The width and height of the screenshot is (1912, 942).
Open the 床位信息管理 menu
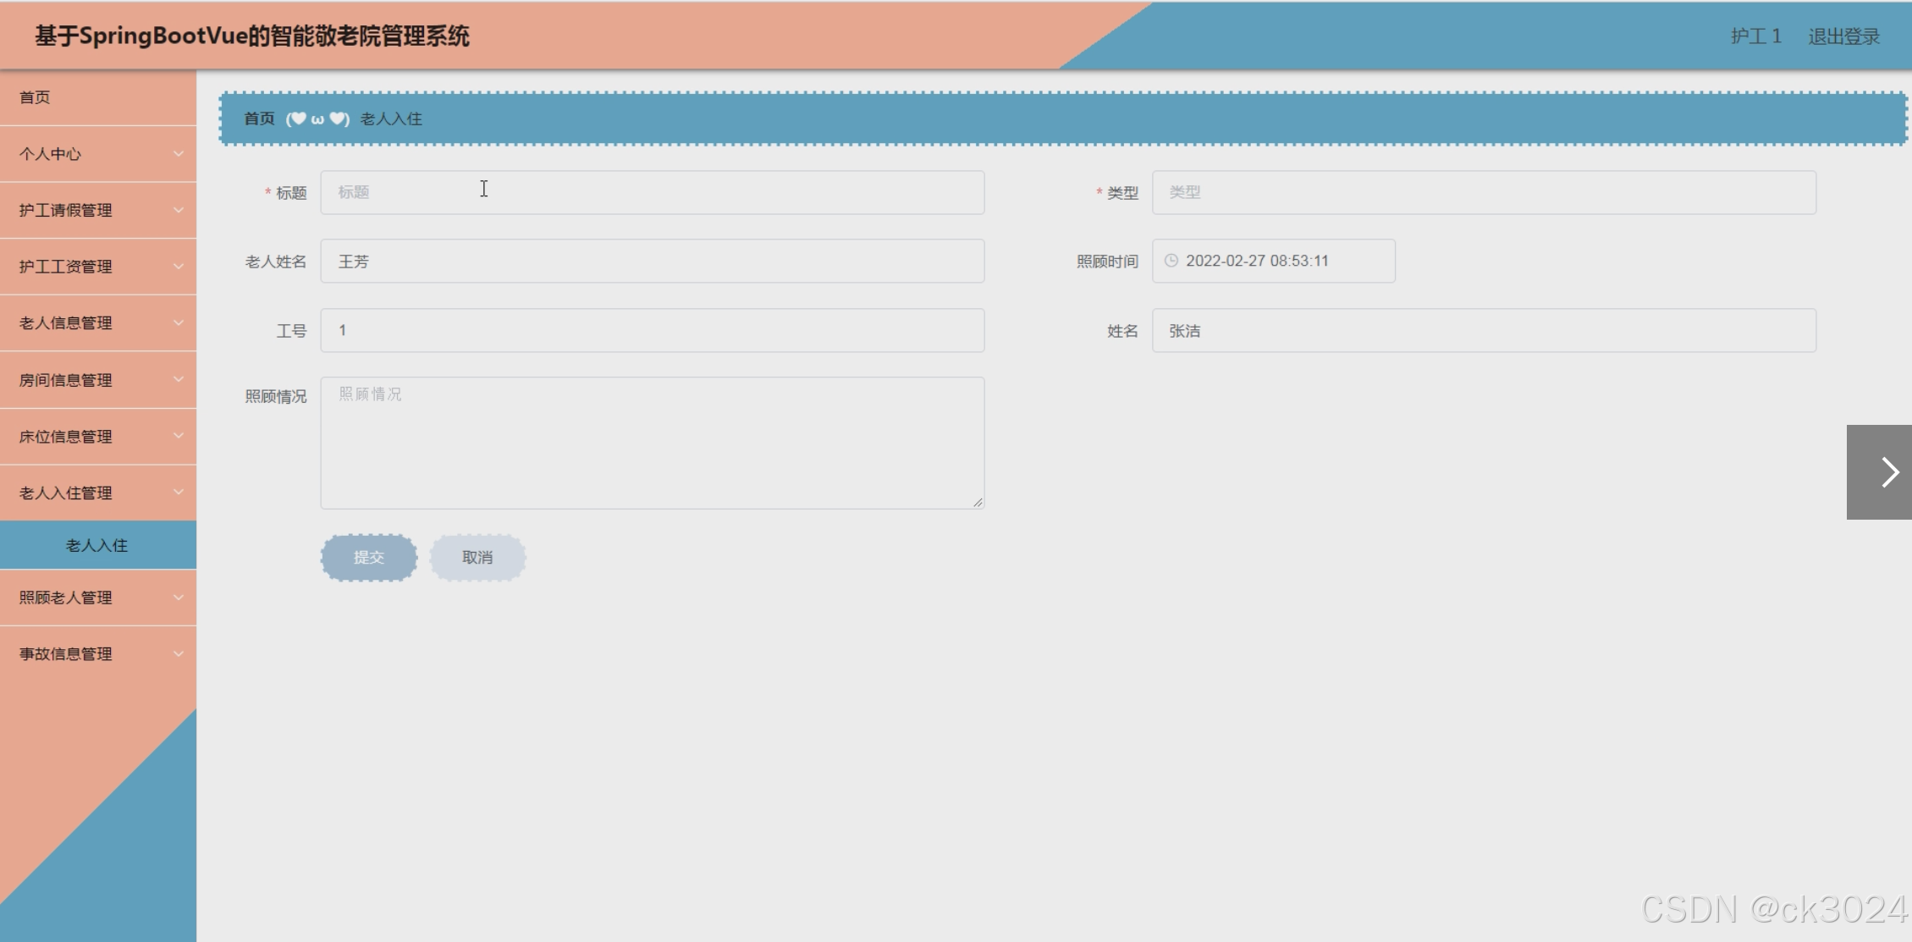(66, 437)
